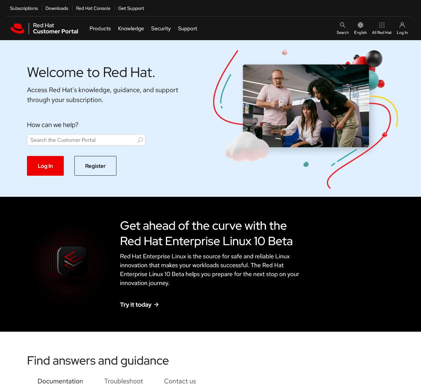Screen dimensions: 421x384
Task: Click the Register button
Action: coord(95,166)
